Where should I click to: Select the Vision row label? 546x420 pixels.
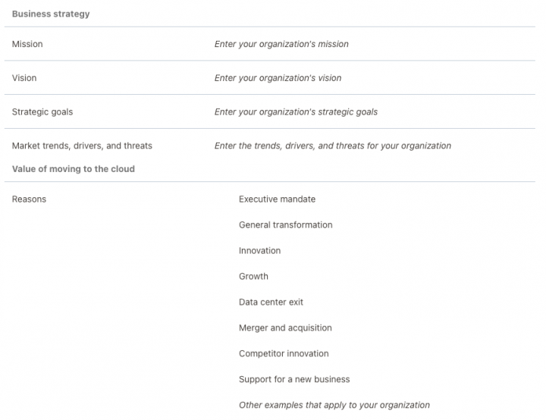point(24,77)
